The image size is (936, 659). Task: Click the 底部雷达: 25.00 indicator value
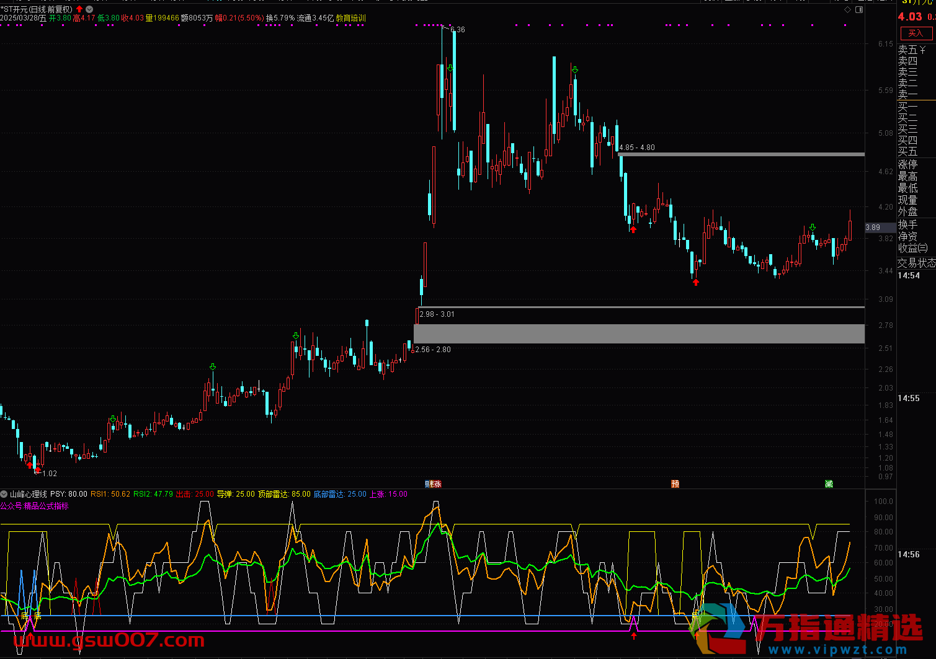point(340,494)
